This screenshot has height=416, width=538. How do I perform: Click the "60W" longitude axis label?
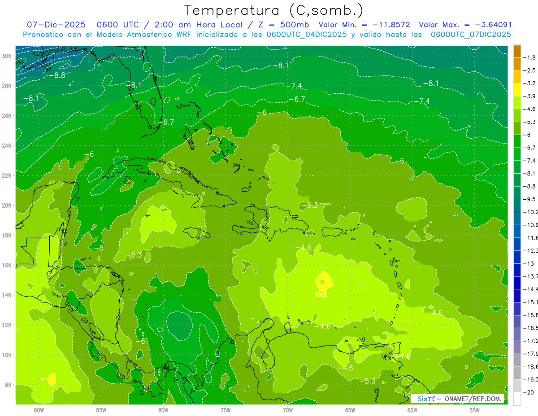(412, 410)
